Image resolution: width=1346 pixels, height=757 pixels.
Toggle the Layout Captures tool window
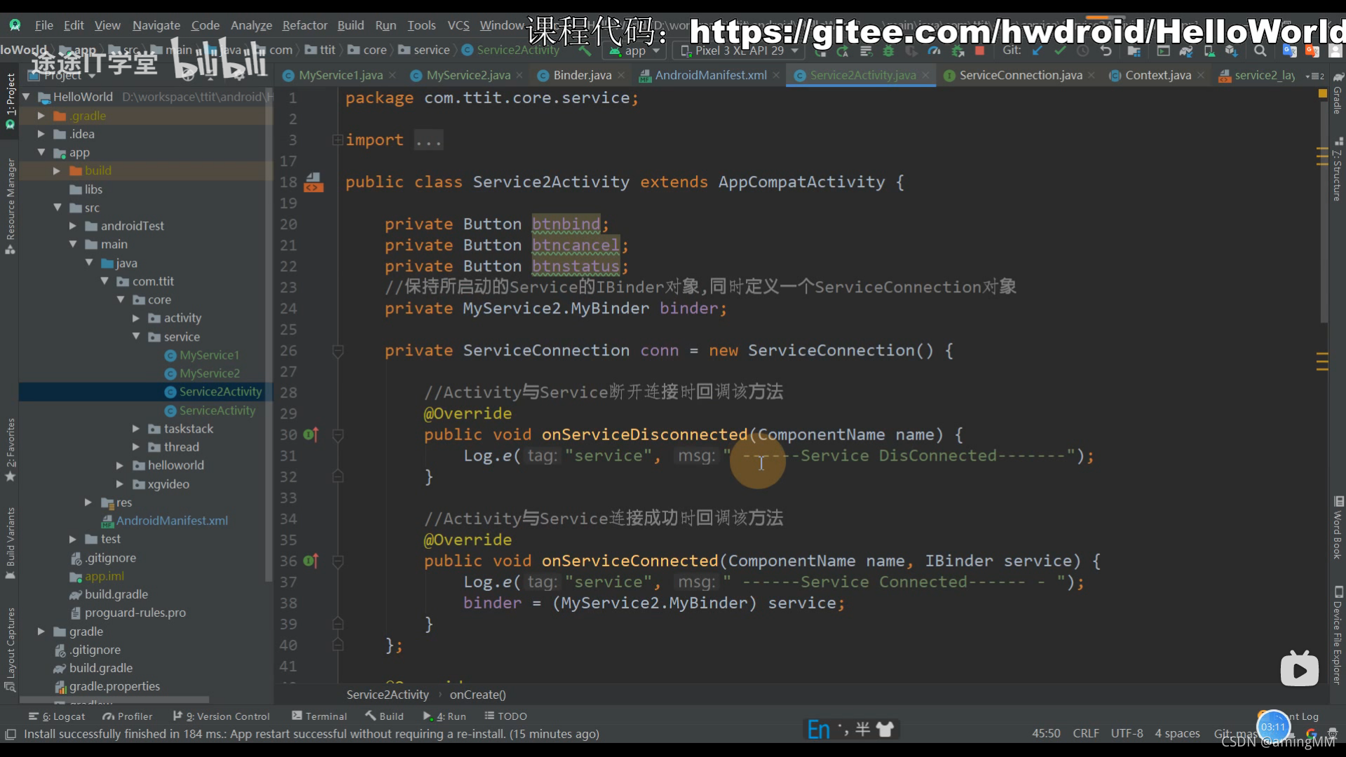pyautogui.click(x=10, y=650)
